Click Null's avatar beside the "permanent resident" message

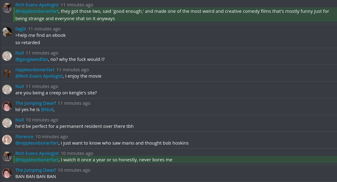click(7, 123)
